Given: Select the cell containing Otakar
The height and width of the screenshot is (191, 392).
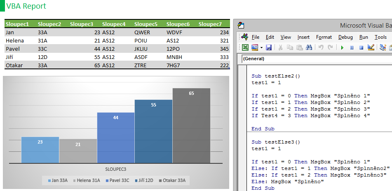Looking at the screenshot, I should [21, 65].
